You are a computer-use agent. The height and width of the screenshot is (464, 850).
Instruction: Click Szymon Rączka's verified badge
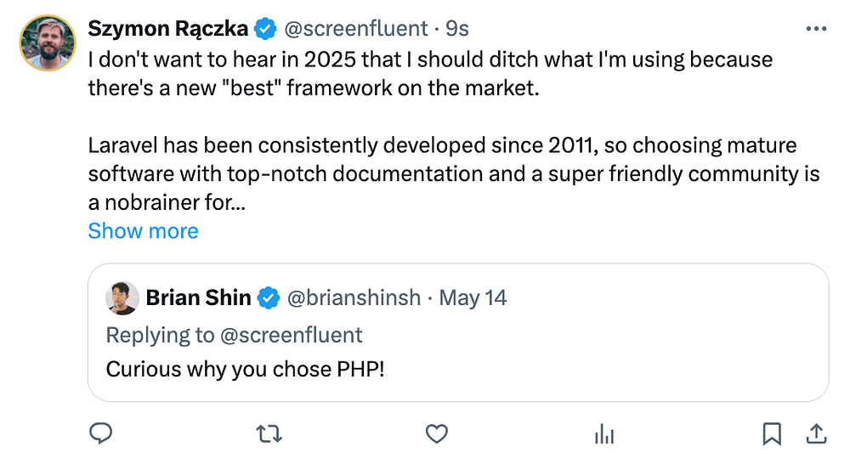pos(265,29)
